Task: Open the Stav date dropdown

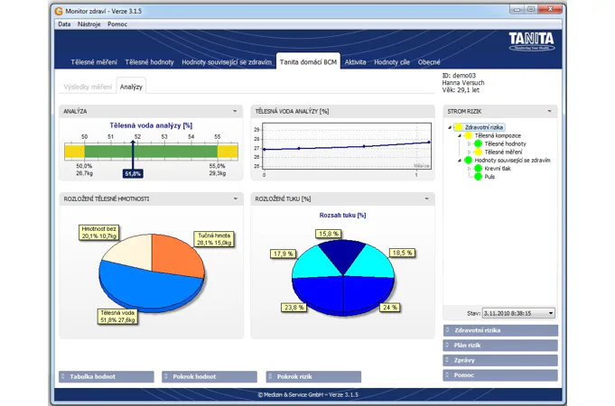Action: click(x=551, y=313)
